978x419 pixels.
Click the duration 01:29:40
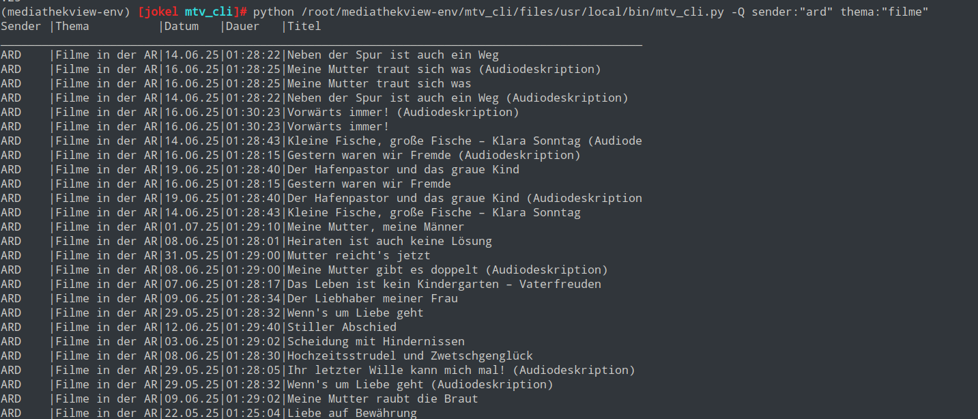(253, 327)
